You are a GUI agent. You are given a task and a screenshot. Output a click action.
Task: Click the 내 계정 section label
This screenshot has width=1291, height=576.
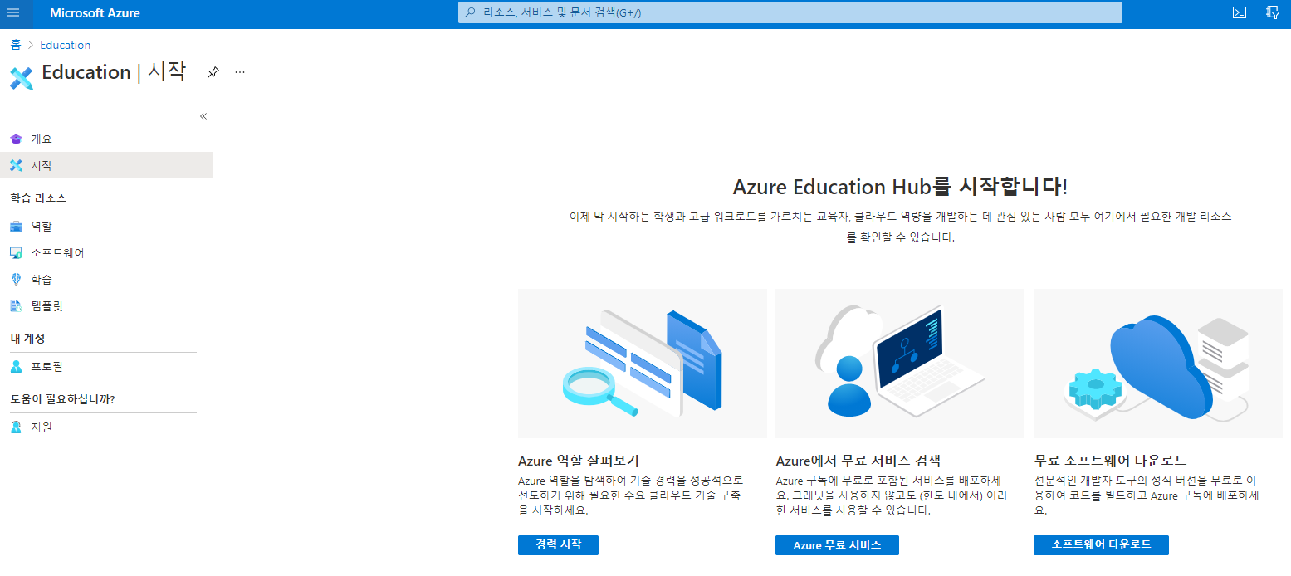(x=27, y=339)
